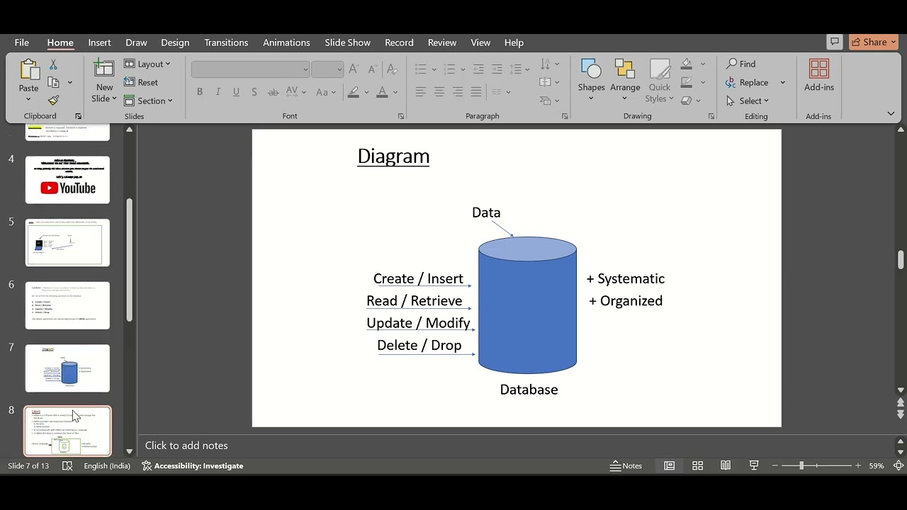Switch to Slide Sorter view icon
This screenshot has width=907, height=510.
coord(697,465)
